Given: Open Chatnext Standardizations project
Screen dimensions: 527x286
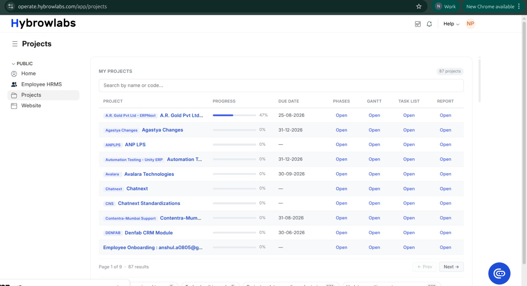Looking at the screenshot, I should pos(149,203).
